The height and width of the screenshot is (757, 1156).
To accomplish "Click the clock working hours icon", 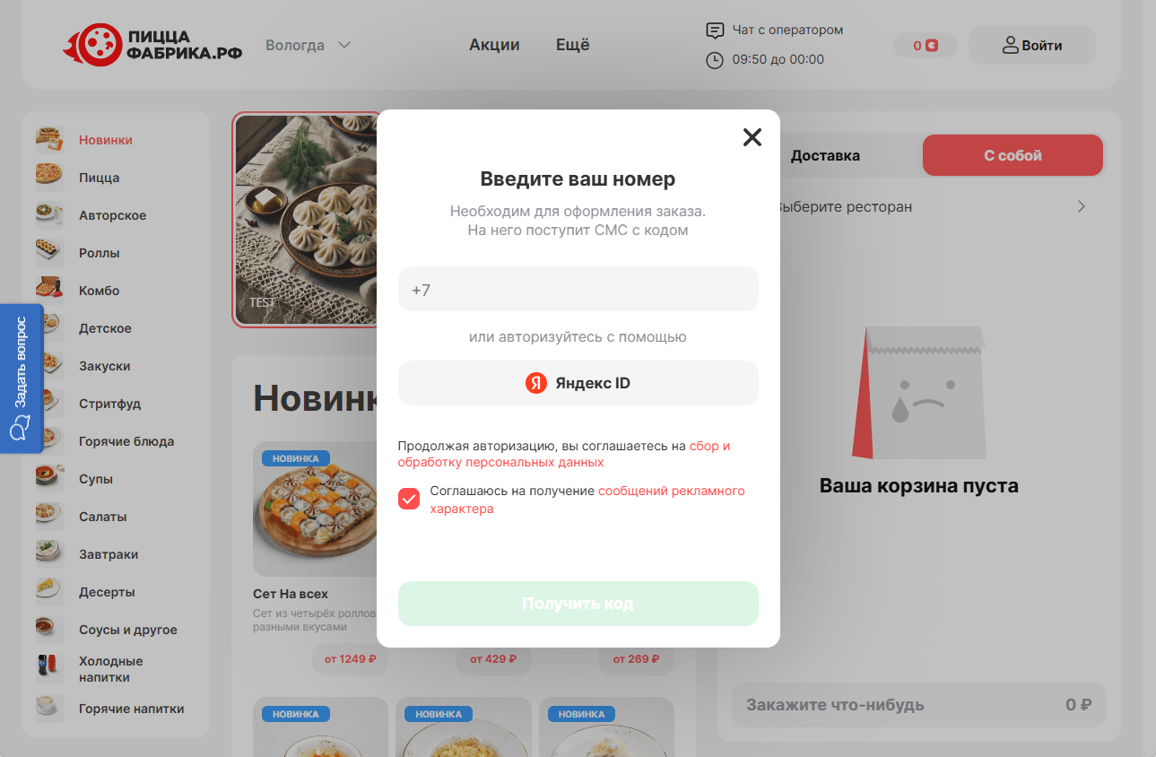I will click(715, 60).
